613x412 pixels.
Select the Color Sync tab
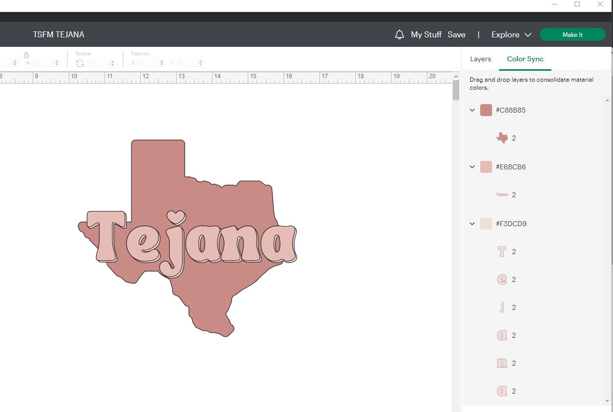click(x=525, y=59)
